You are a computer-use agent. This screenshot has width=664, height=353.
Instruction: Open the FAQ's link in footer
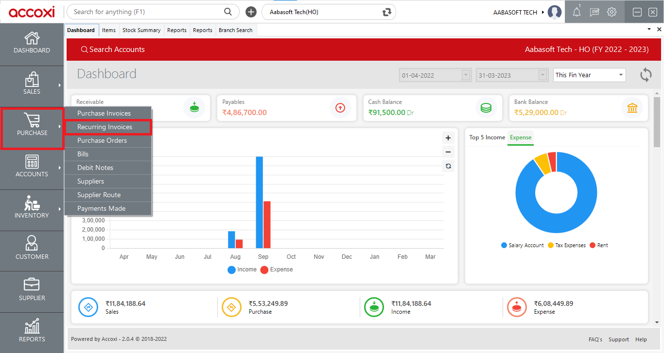tap(595, 339)
